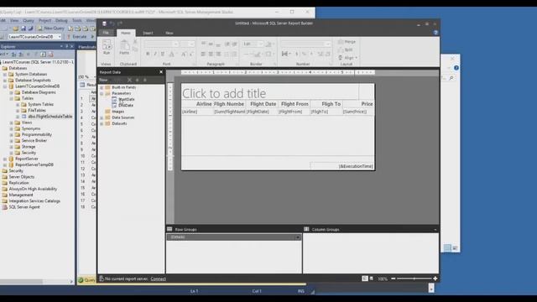This screenshot has width=537, height=302.
Task: Center text in Paragraph group
Action: [211, 54]
